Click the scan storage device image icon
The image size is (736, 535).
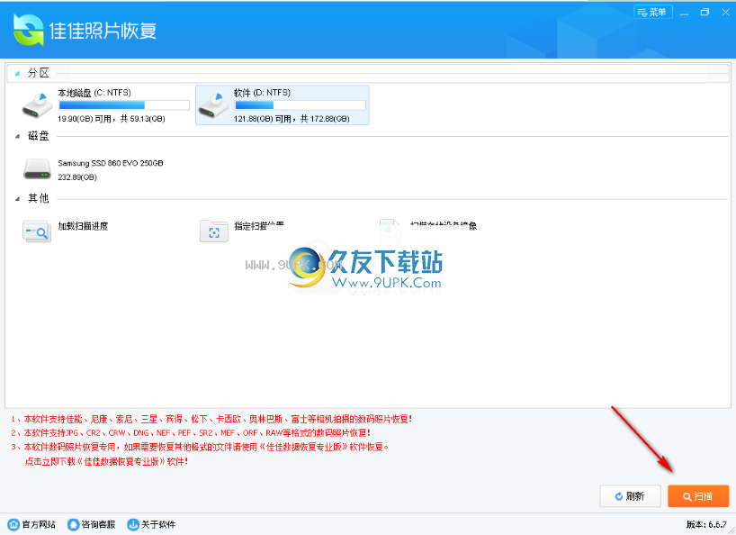coord(390,231)
